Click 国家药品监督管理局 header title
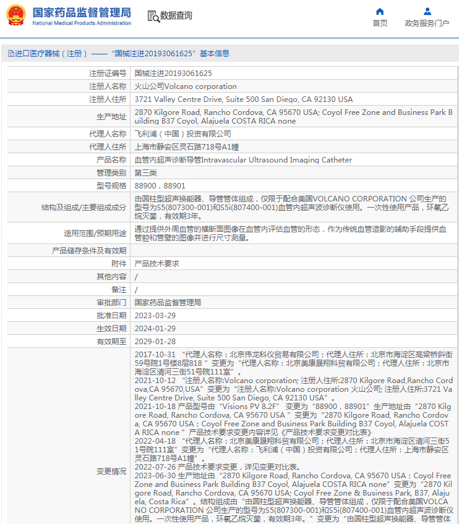This screenshot has width=459, height=524. click(x=82, y=12)
